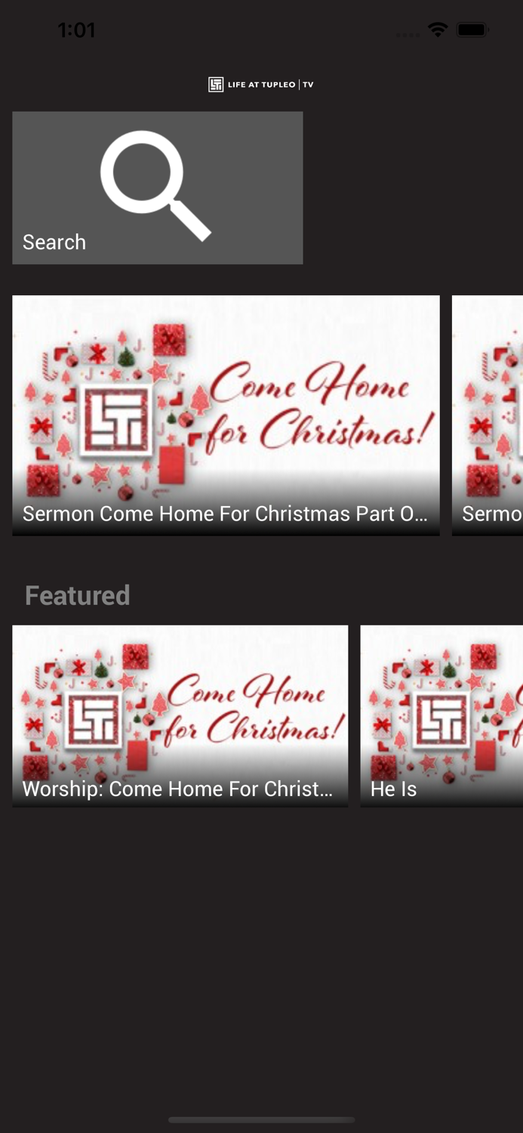Tap the Wi-Fi status icon
Viewport: 523px width, 1133px height.
click(x=437, y=30)
